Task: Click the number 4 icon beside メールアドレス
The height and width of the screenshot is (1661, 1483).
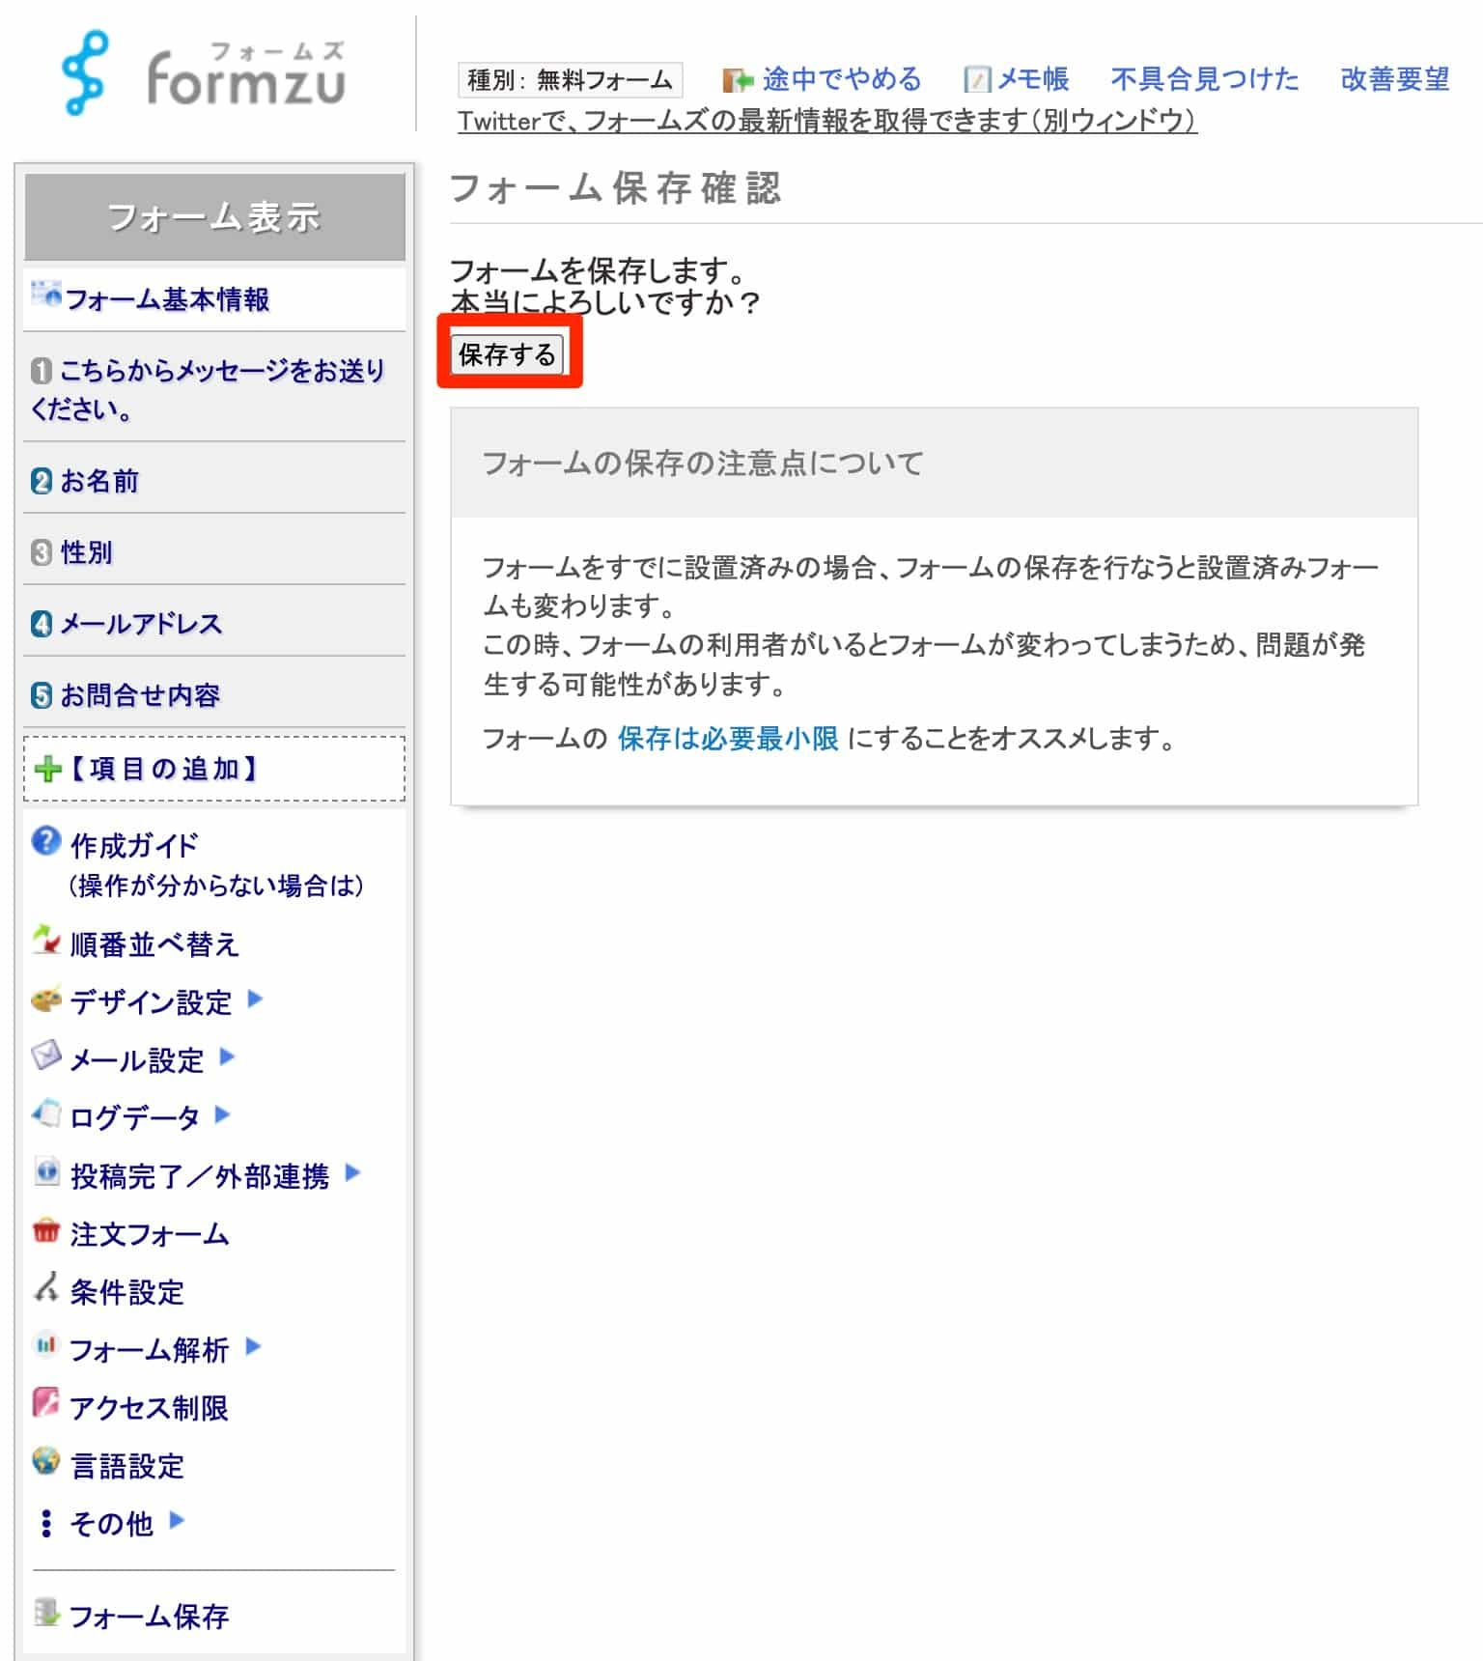Action: pos(42,624)
